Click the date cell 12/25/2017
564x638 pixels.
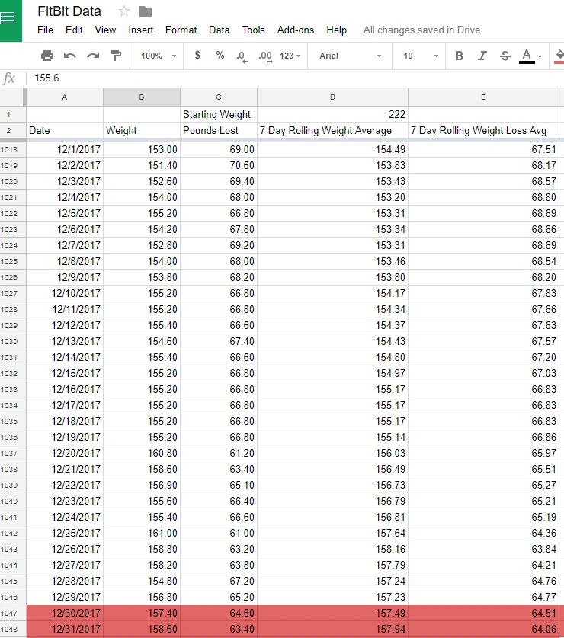point(64,533)
